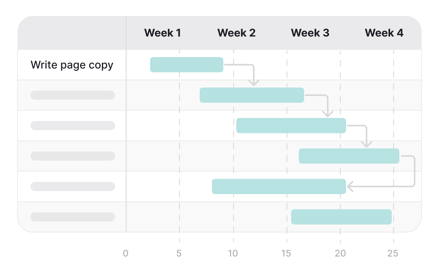439x274 pixels.
Task: Select the second row's teal task bar
Action: point(252,95)
